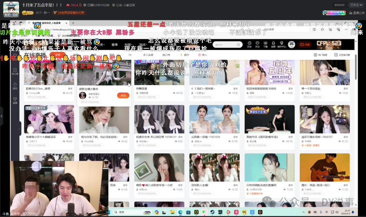
Task: Launch Steam from the taskbar
Action: (212, 212)
